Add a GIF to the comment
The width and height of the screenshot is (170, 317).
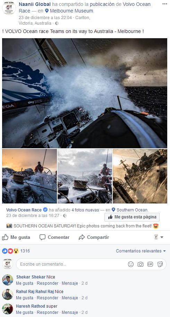pyautogui.click(x=150, y=264)
